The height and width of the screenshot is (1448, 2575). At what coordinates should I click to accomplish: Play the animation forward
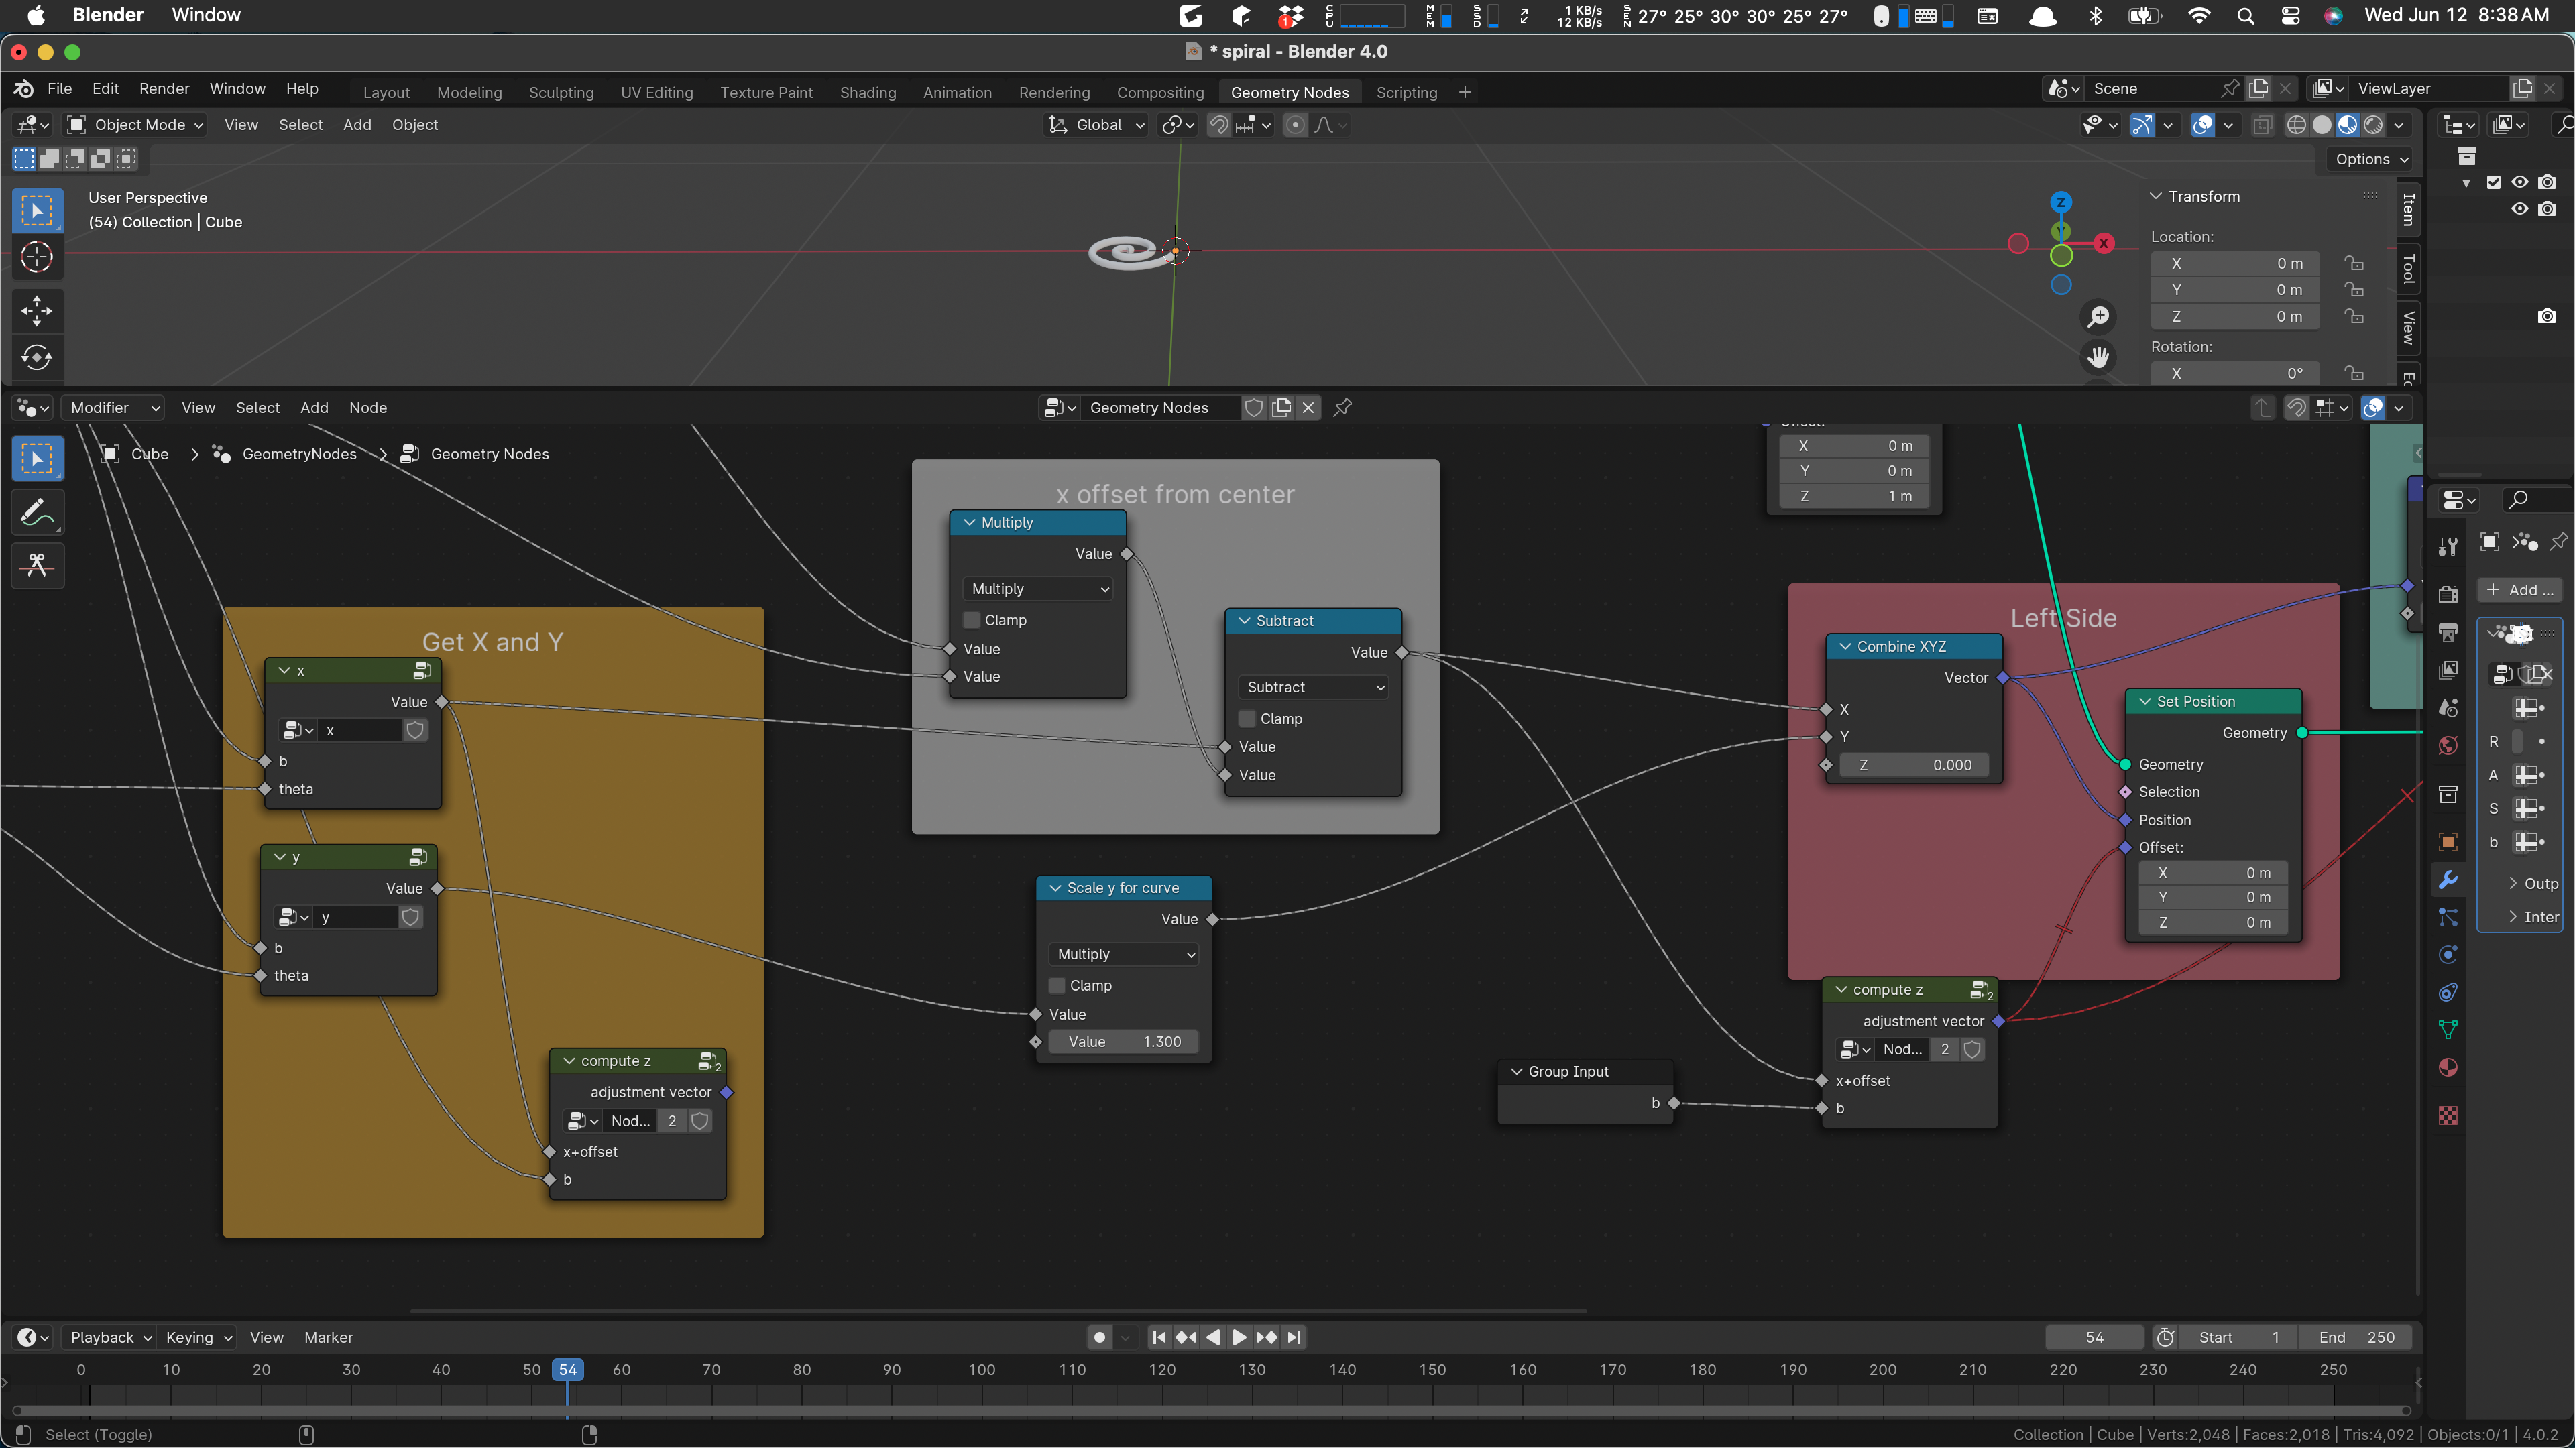tap(1239, 1337)
